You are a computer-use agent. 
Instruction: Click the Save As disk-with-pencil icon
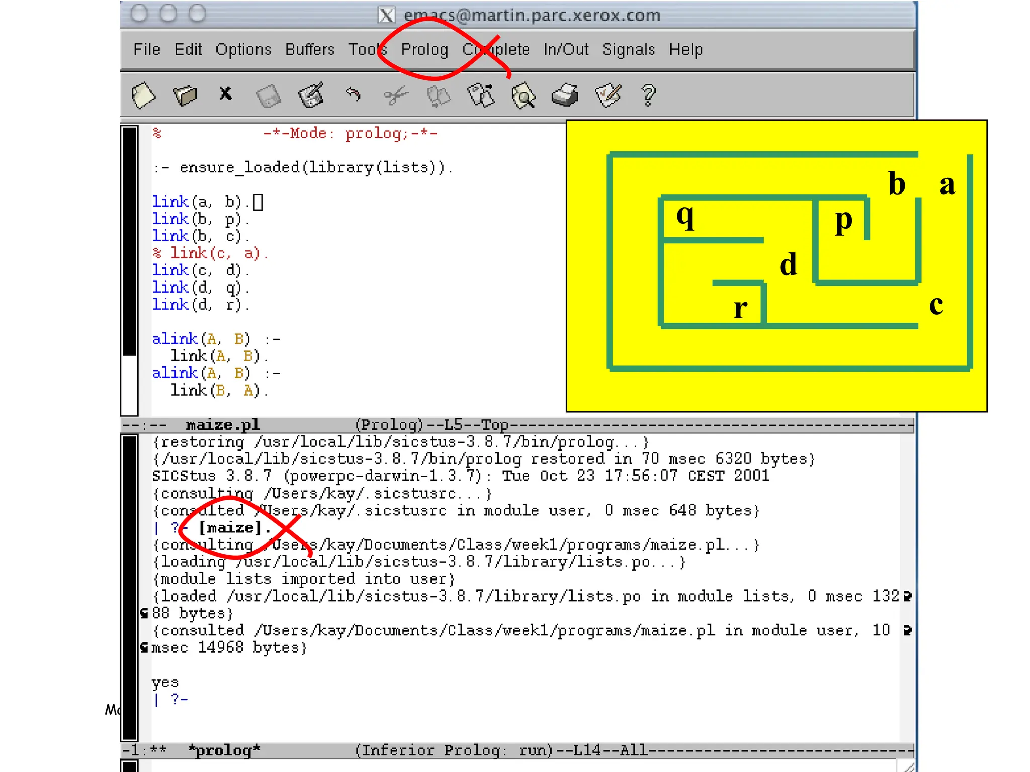tap(311, 95)
